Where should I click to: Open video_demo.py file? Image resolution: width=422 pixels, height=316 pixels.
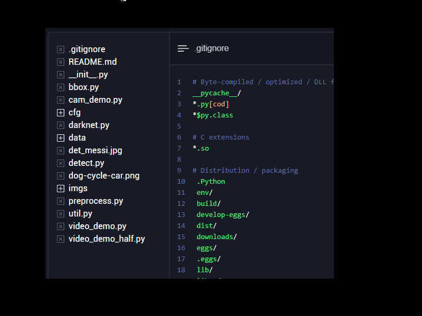click(x=97, y=226)
